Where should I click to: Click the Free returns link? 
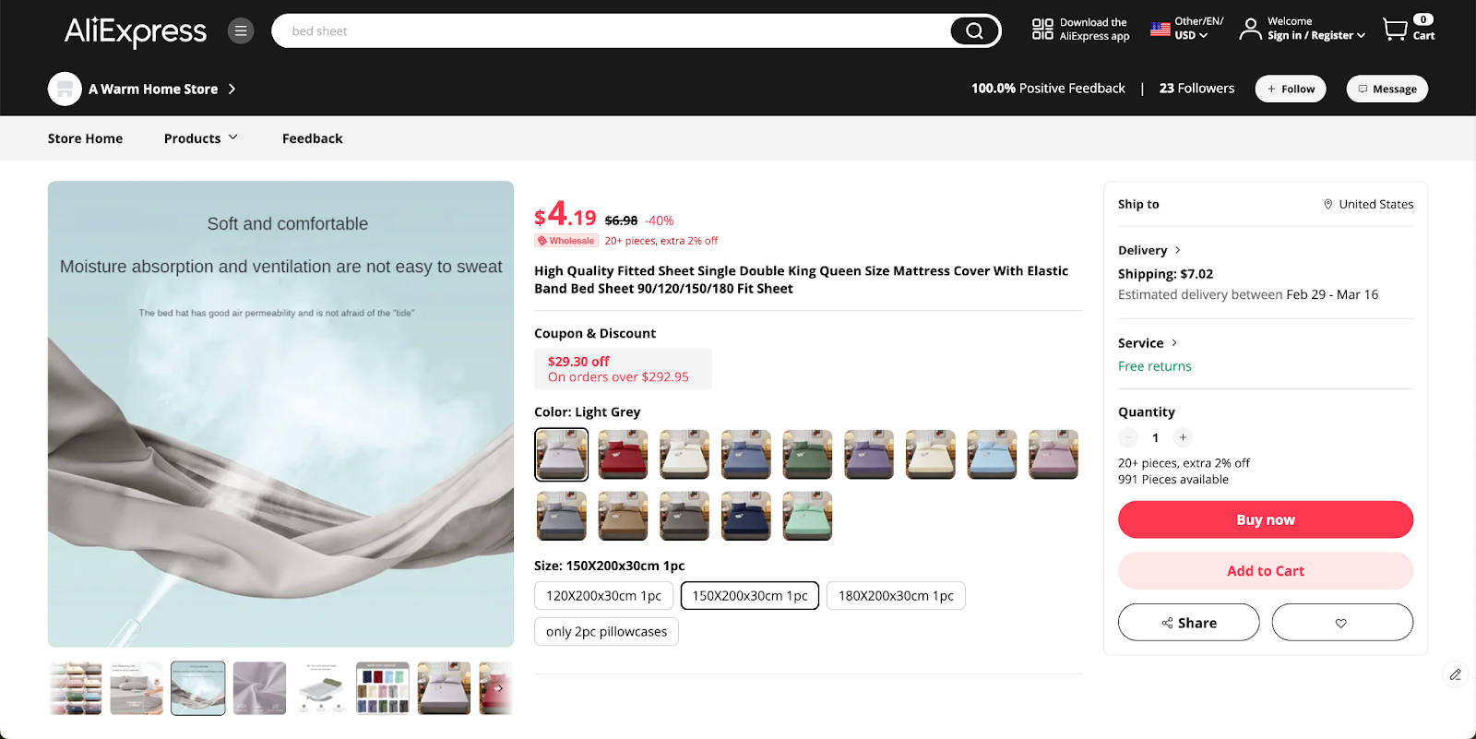1155,366
